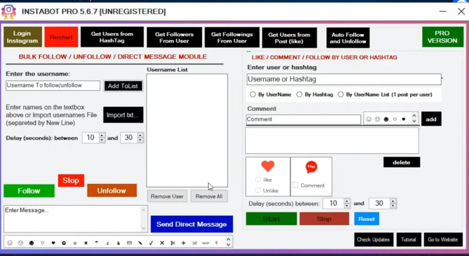
Task: Decrease the maximum delay in the bulk follow module
Action: (x=140, y=140)
